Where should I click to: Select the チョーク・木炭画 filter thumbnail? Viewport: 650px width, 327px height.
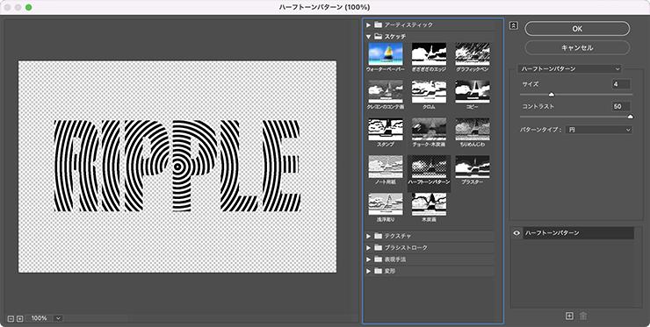coord(429,129)
